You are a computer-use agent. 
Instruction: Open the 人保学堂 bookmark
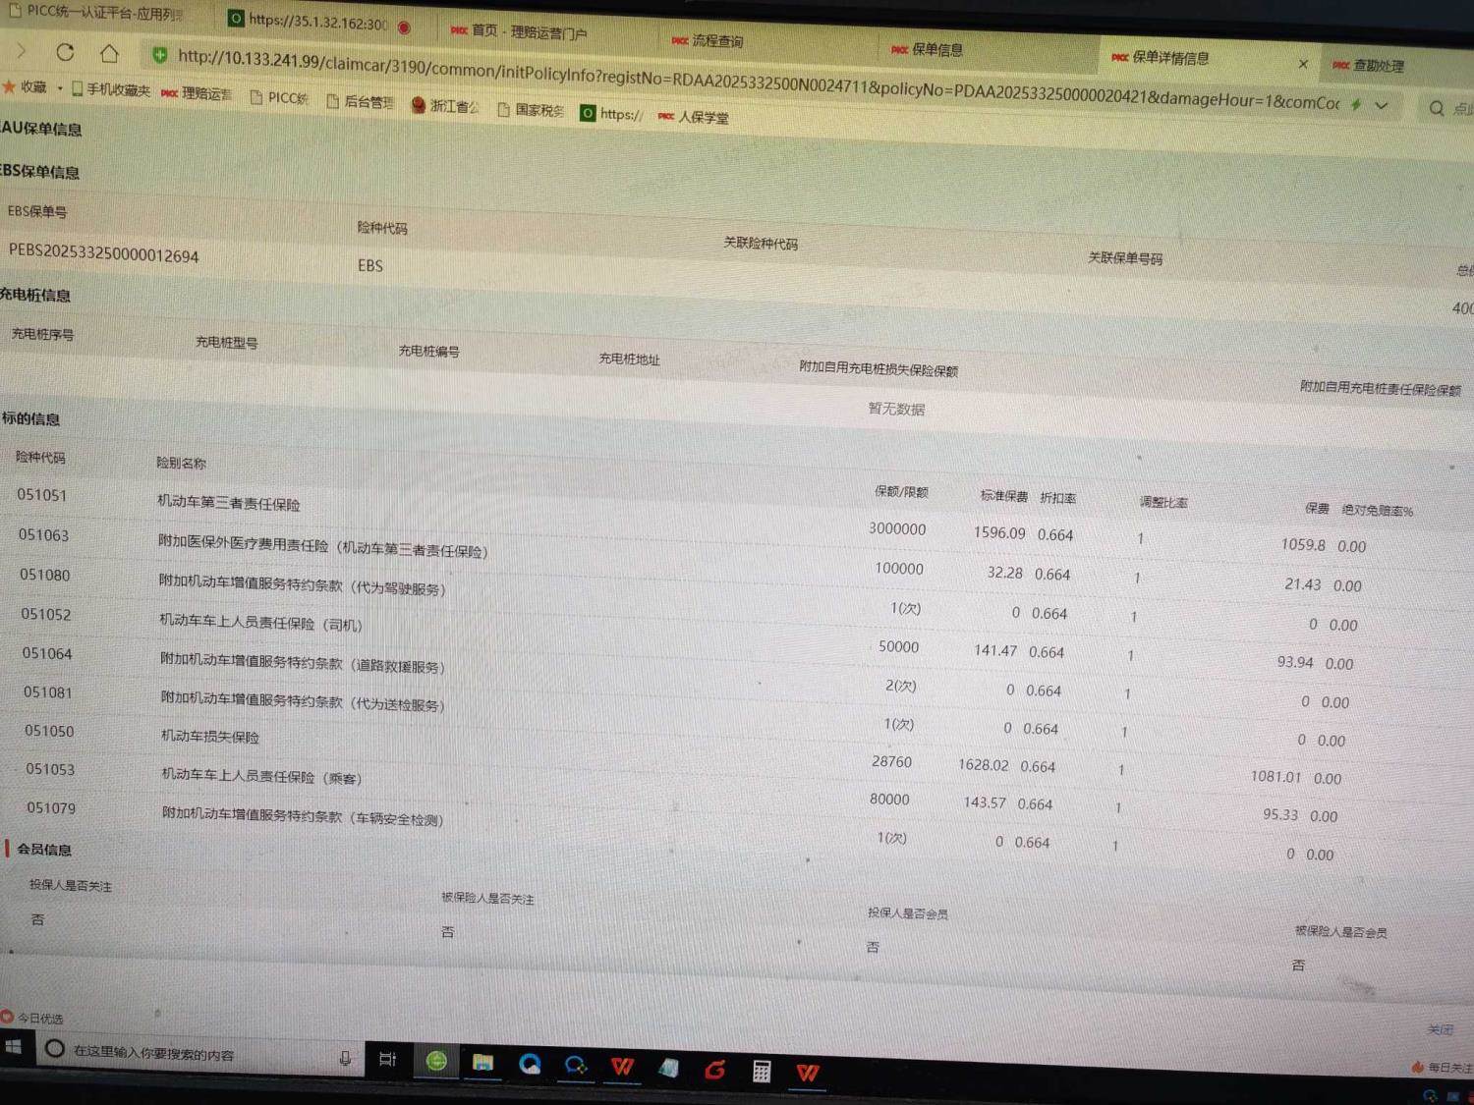(703, 117)
